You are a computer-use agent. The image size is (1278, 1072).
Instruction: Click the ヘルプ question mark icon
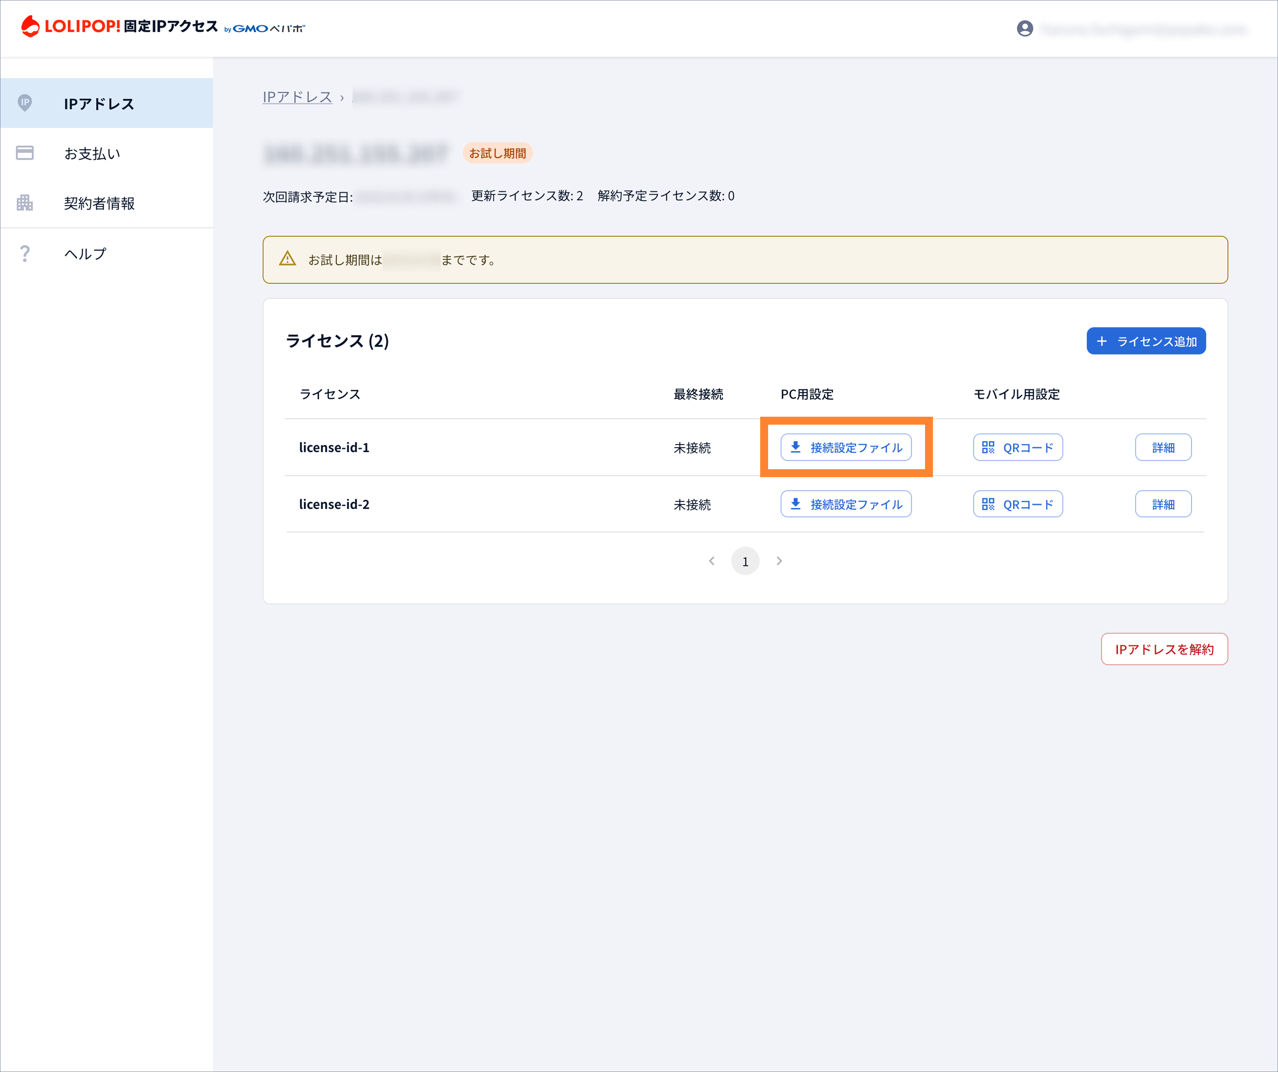25,254
